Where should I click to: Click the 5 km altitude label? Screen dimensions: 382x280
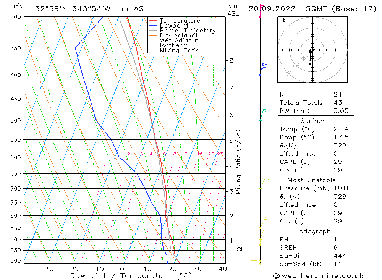point(231,141)
